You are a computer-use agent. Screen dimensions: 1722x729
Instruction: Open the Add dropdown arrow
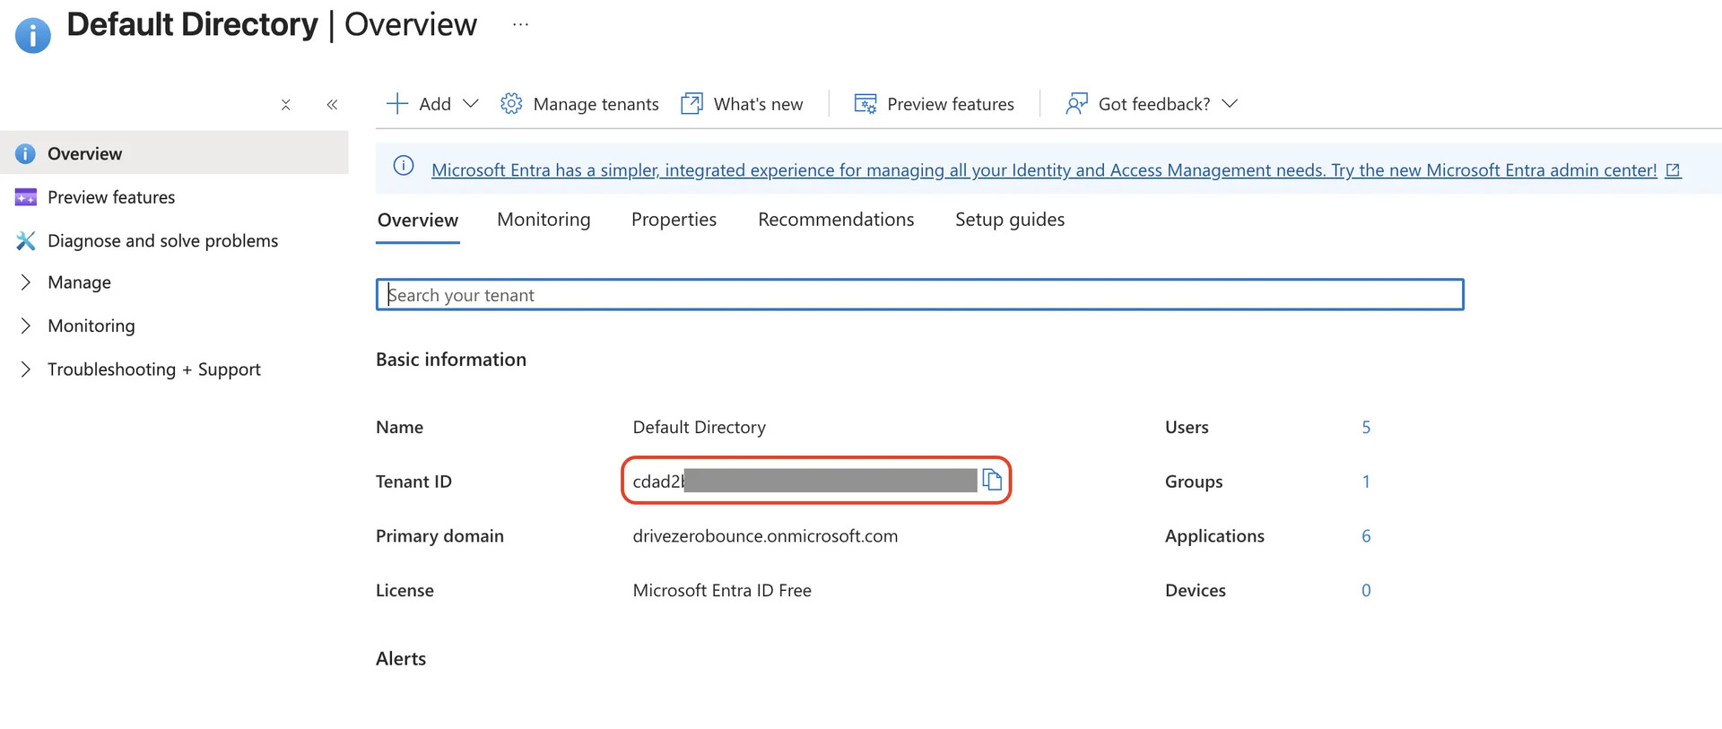[x=470, y=104]
